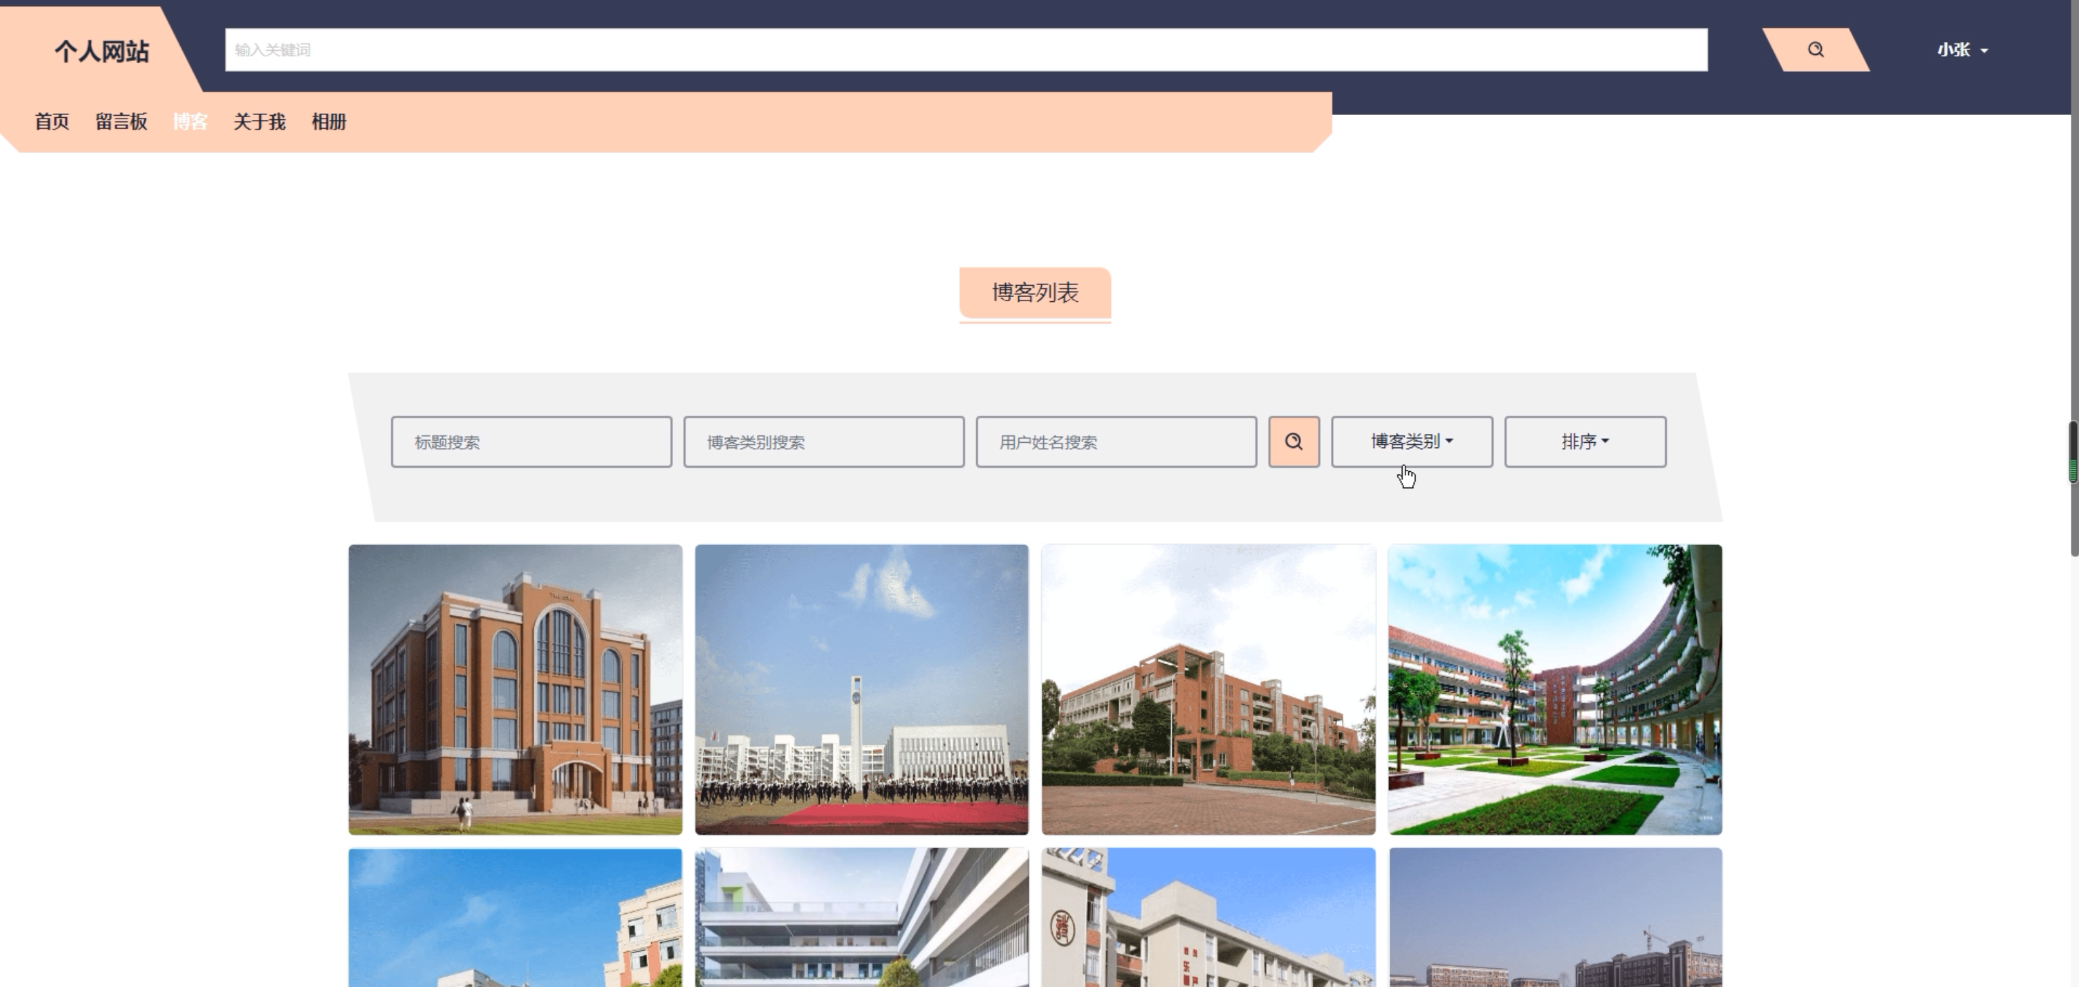
Task: Click the 个人网站 site logo
Action: tap(102, 51)
